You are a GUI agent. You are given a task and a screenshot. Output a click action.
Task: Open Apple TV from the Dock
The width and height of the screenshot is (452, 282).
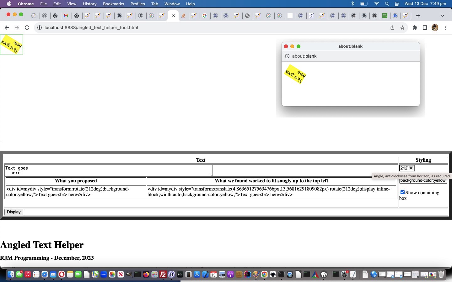click(180, 274)
